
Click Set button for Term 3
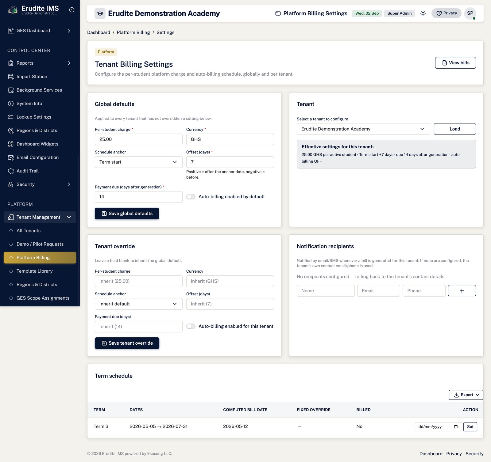[x=470, y=427]
